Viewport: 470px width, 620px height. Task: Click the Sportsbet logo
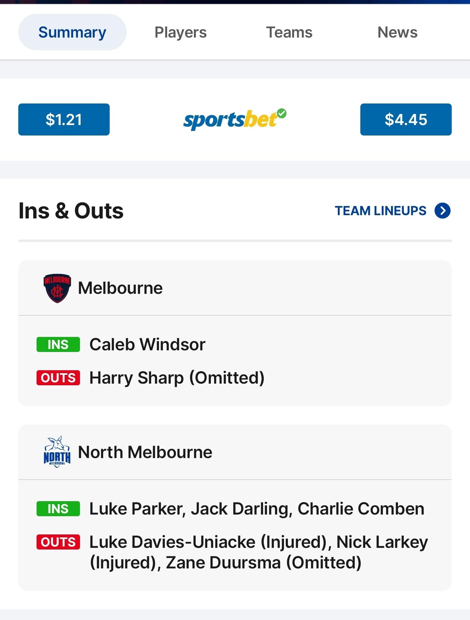tap(235, 120)
